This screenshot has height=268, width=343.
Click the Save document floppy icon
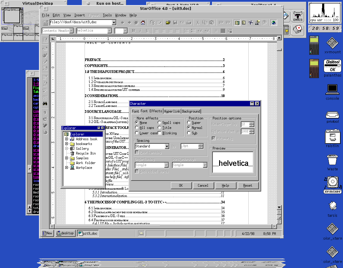point(175,23)
